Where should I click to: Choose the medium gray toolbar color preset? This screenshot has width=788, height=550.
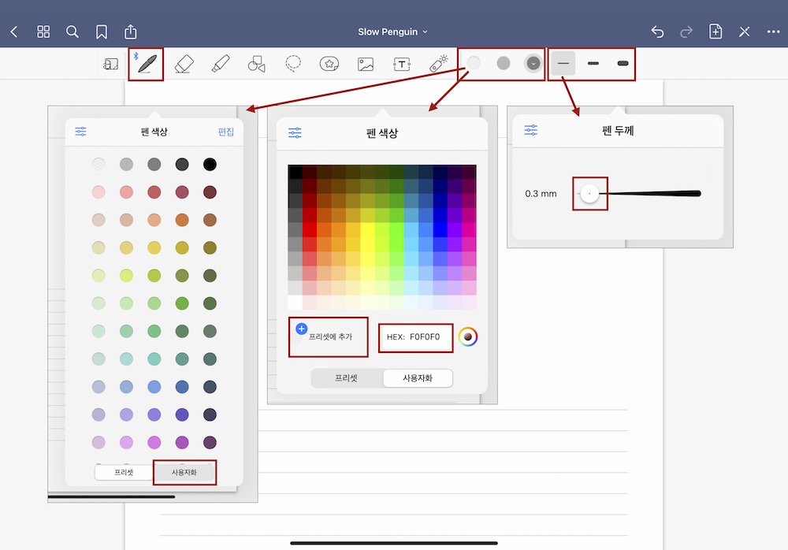(503, 63)
